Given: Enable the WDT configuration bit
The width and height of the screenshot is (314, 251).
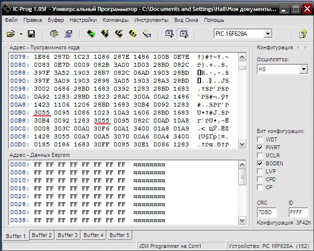Looking at the screenshot, I should point(260,140).
